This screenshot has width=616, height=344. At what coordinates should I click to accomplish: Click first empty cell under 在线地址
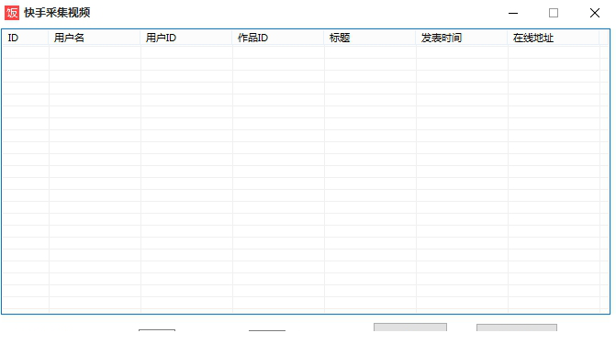click(554, 52)
